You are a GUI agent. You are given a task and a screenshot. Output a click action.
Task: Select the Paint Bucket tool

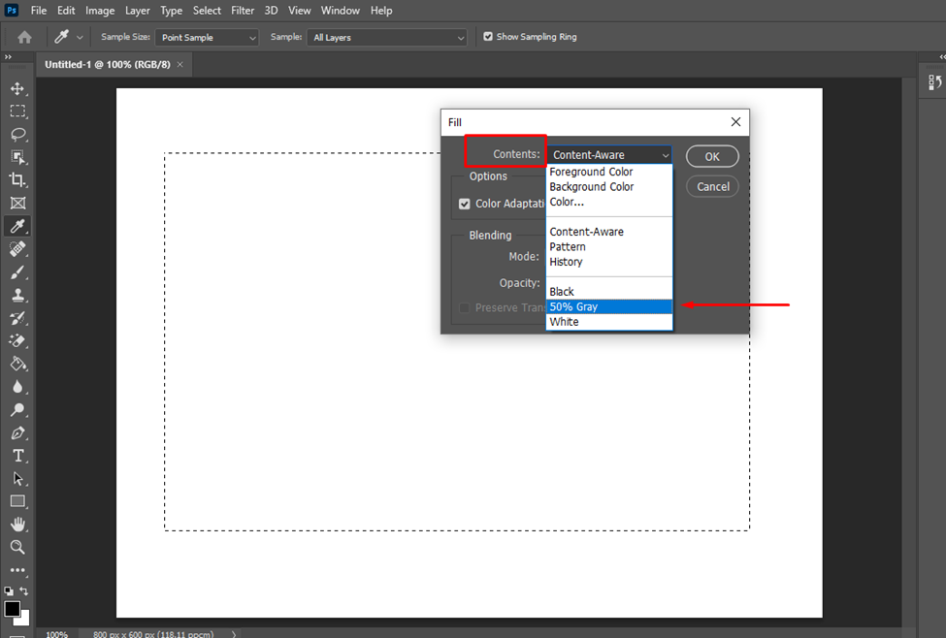(x=17, y=364)
